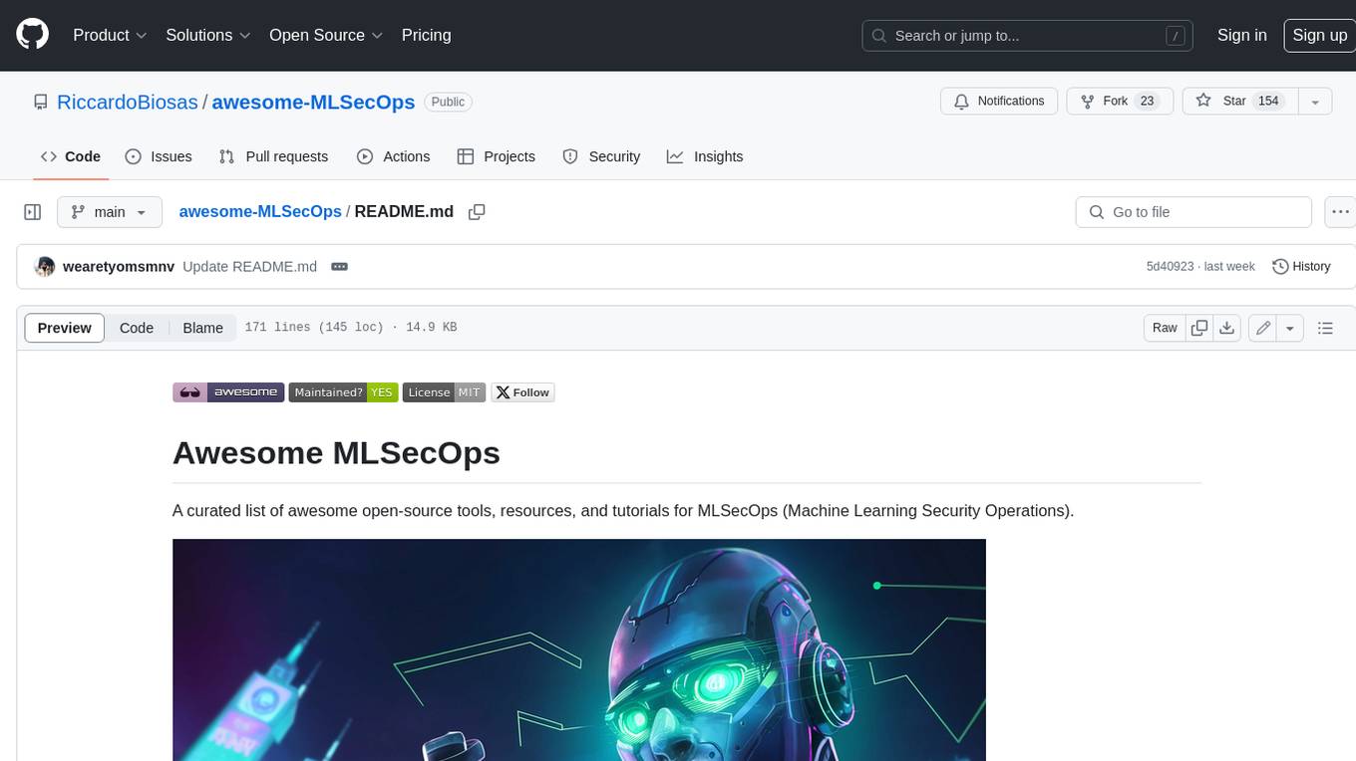This screenshot has height=761, width=1356.
Task: Star the repository
Action: (1239, 102)
